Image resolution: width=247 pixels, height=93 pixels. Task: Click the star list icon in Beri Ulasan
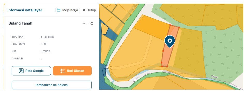tap(63, 71)
